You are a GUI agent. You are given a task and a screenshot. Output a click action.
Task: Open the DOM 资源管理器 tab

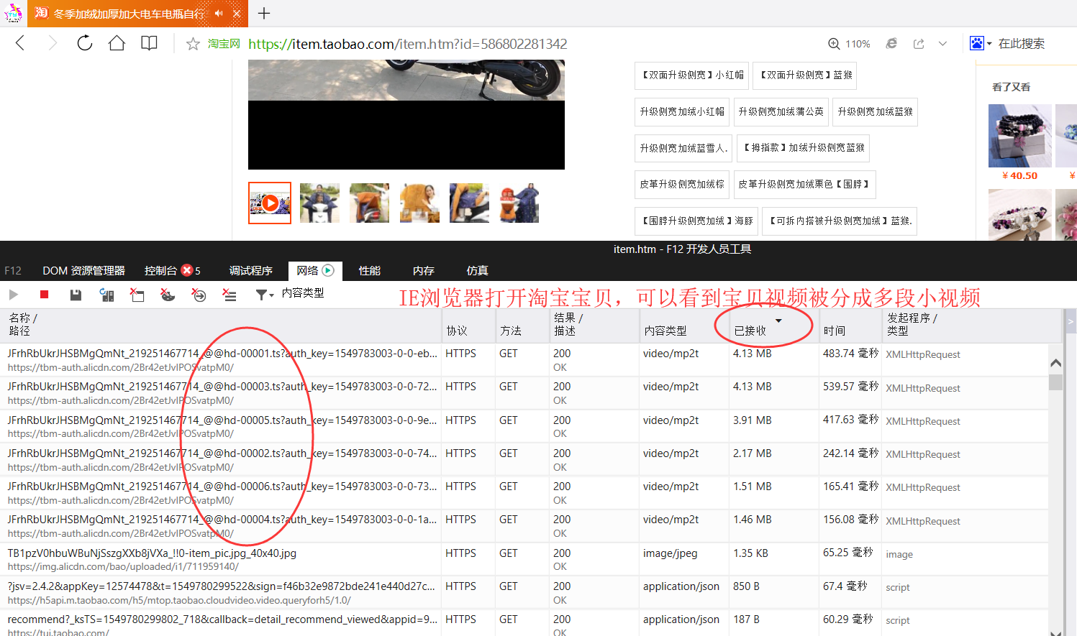(x=83, y=271)
